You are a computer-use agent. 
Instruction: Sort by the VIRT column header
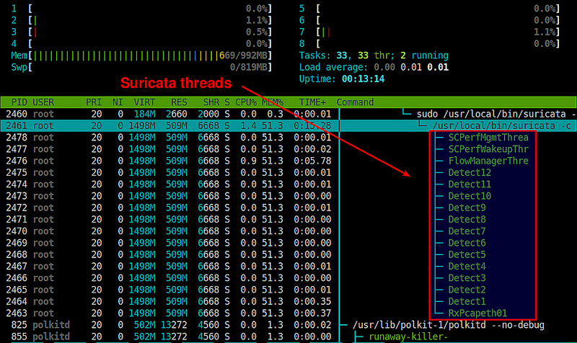[x=144, y=102]
